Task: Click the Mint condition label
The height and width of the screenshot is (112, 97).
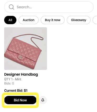Action: (x=18, y=79)
